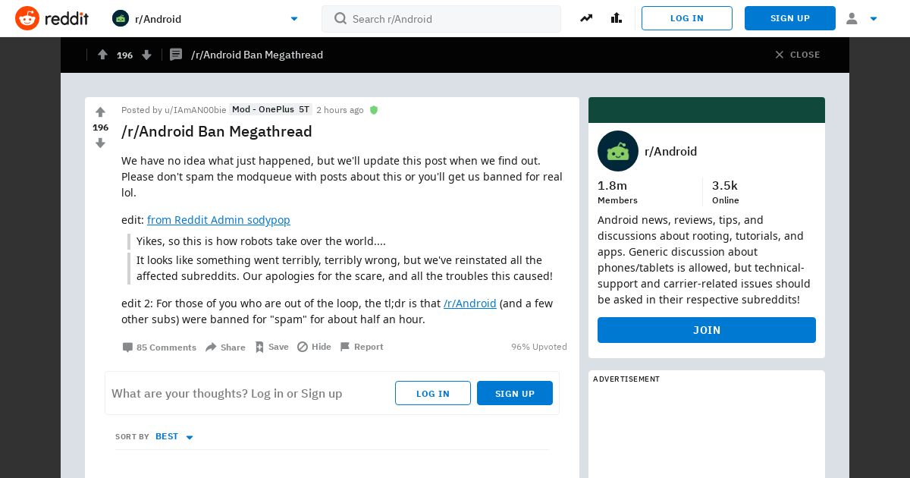Open 'from Reddit Admin sodypop' link
Image resolution: width=910 pixels, height=478 pixels.
pyautogui.click(x=218, y=220)
